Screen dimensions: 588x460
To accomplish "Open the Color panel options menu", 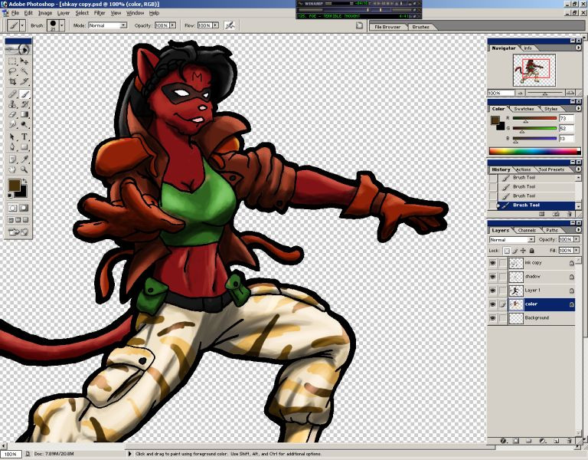I will point(578,109).
